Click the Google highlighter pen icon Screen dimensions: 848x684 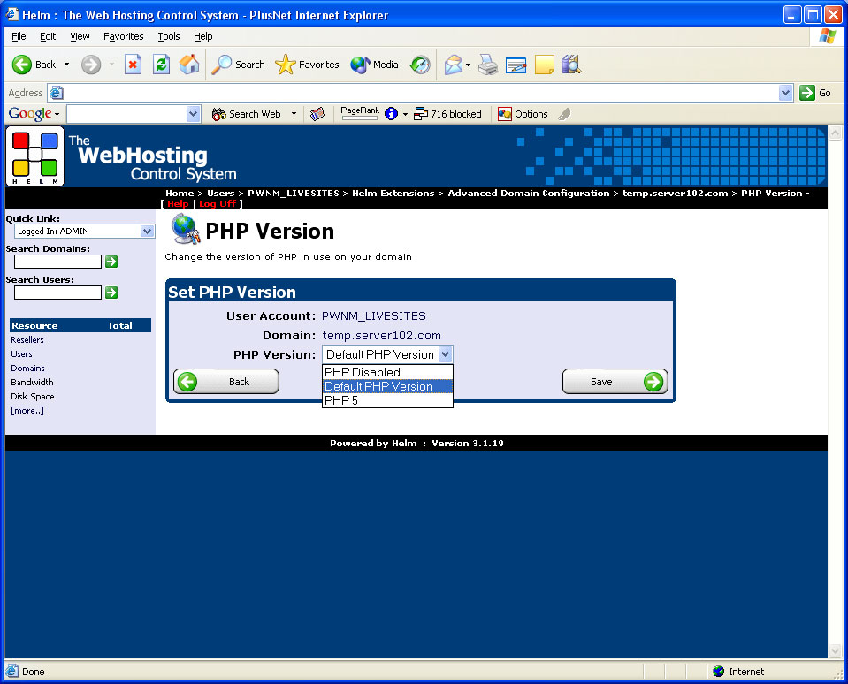[564, 114]
